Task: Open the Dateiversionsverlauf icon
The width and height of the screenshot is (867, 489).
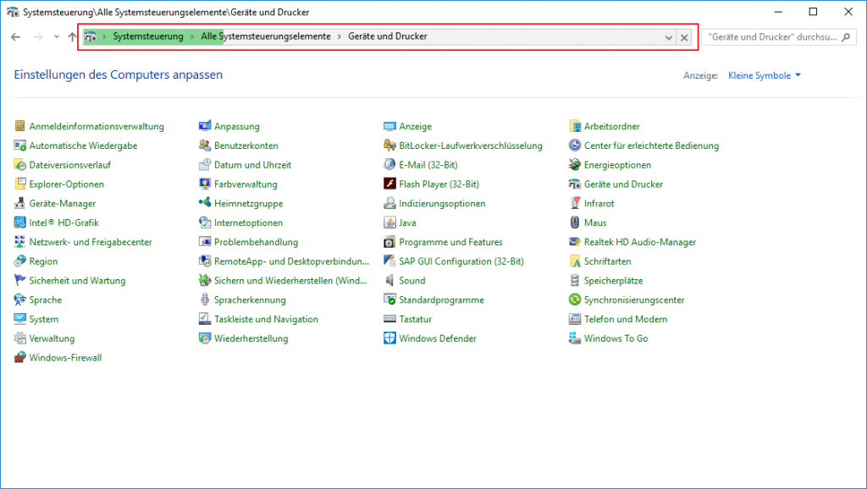Action: (x=20, y=165)
